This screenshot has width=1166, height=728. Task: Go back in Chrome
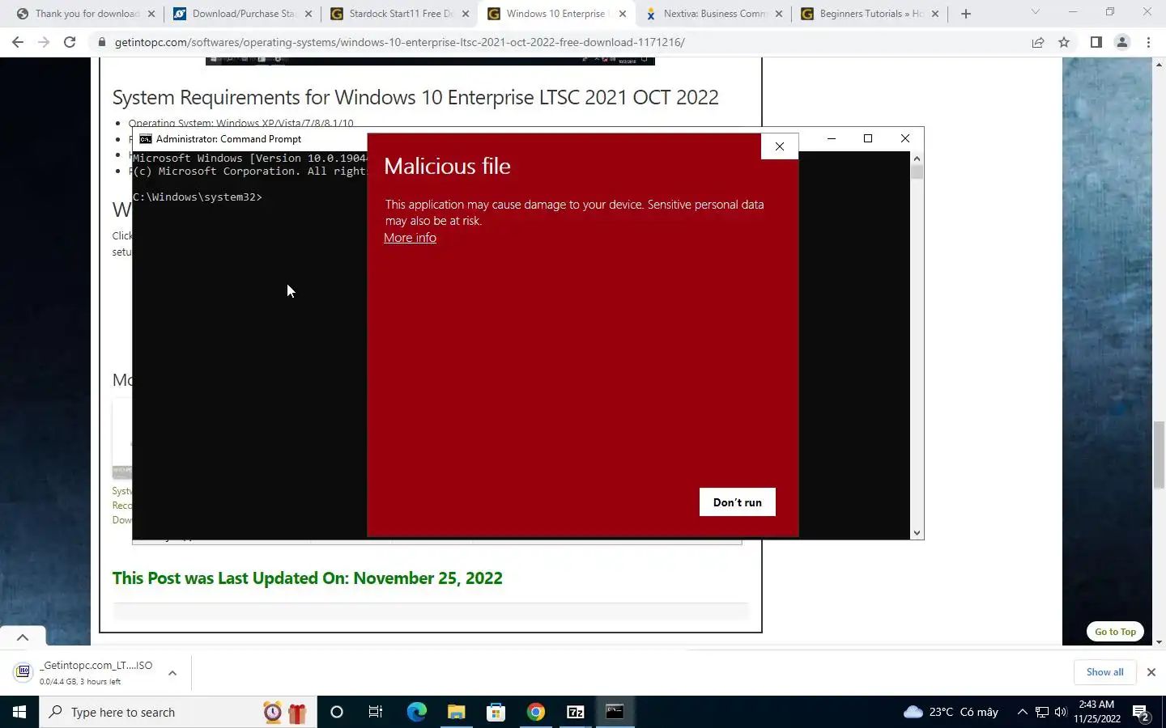[18, 42]
